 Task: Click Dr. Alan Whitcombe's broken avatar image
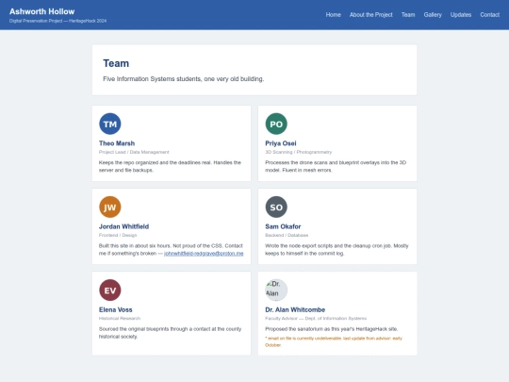click(276, 291)
